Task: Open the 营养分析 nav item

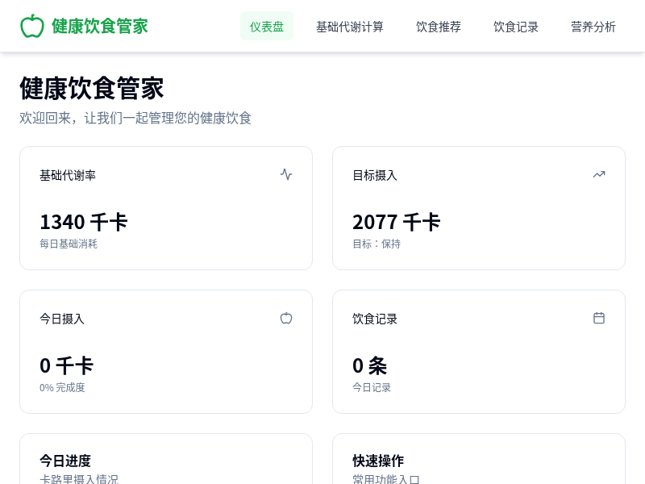Action: 593,27
